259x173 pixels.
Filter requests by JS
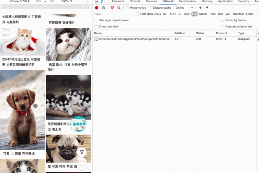(180, 14)
